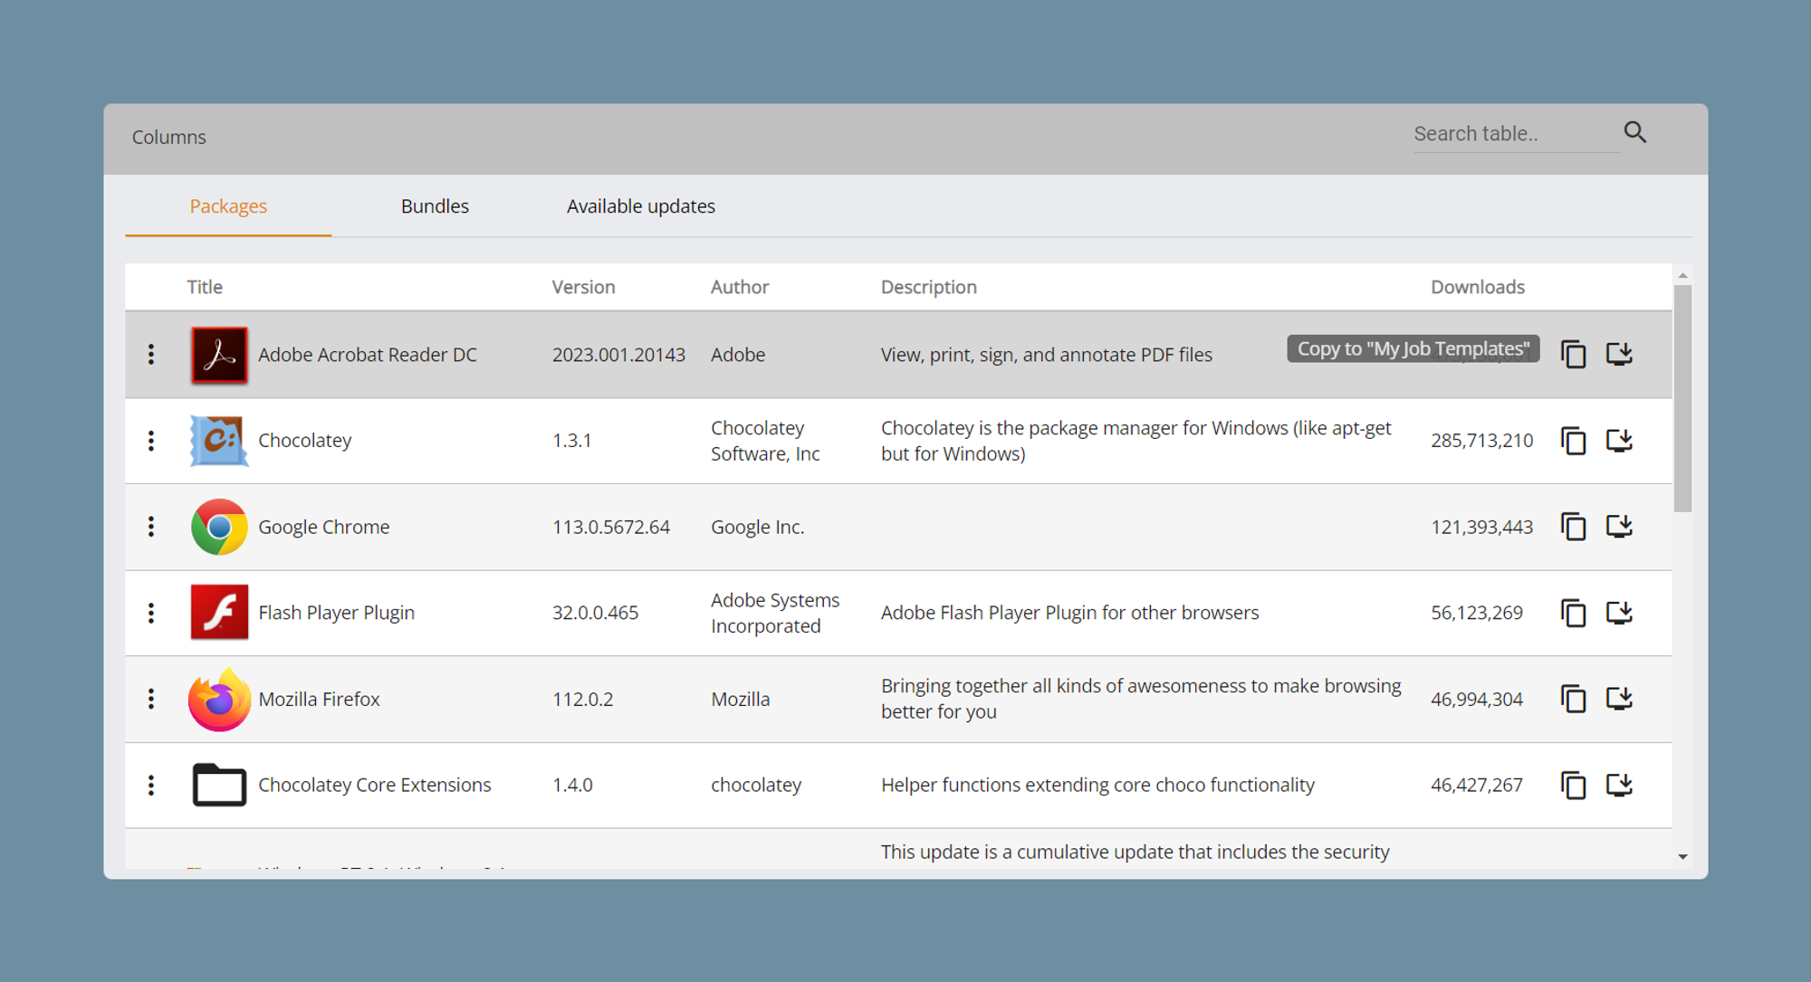This screenshot has height=982, width=1811.
Task: Click version 113.0.5672.64
Action: click(x=611, y=527)
